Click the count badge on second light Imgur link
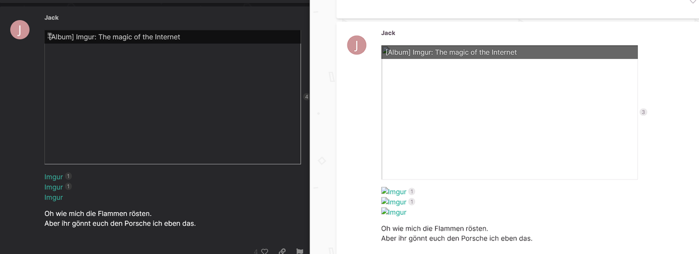699x254 pixels. [x=412, y=202]
